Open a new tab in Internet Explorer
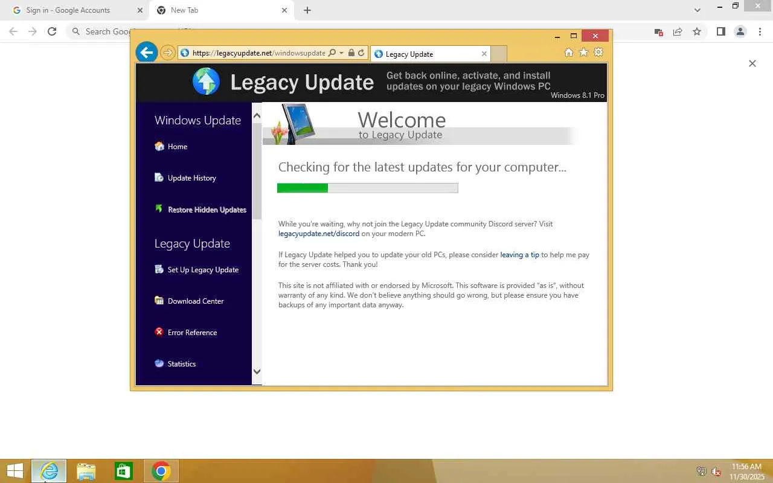 (x=498, y=54)
